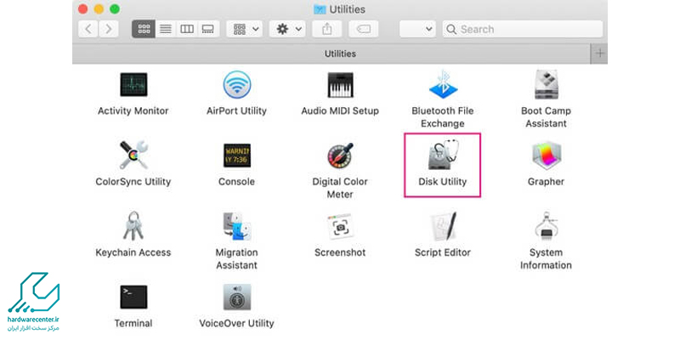680x340 pixels.
Task: Open the blank dropdown beside search
Action: [x=417, y=29]
